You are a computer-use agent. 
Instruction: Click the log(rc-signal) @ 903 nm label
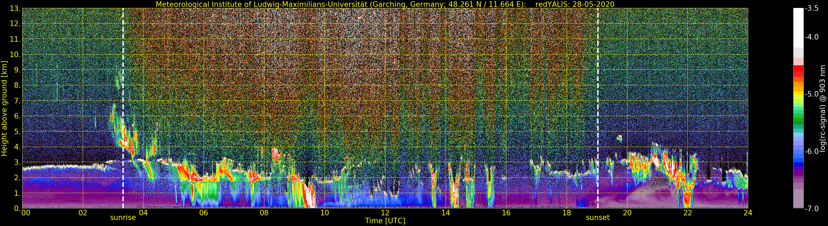pos(822,108)
